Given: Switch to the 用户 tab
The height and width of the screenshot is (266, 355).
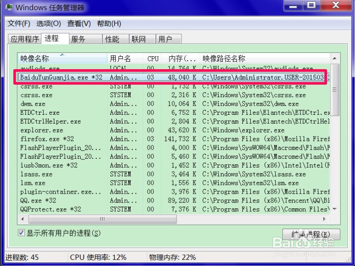Looking at the screenshot, I should tap(169, 39).
